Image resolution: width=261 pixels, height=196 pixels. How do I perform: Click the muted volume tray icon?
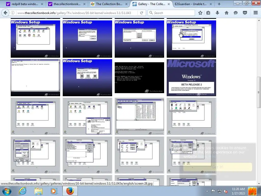pyautogui.click(x=226, y=191)
